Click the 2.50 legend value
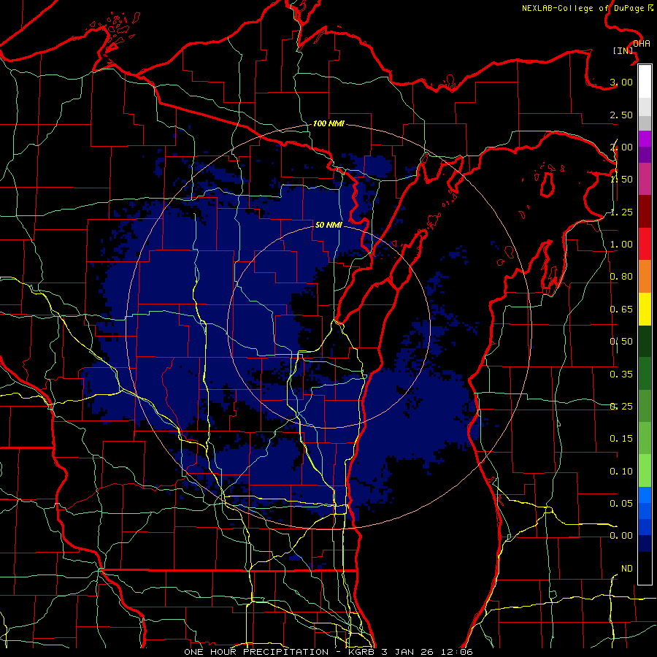This screenshot has height=657, width=657. click(621, 115)
